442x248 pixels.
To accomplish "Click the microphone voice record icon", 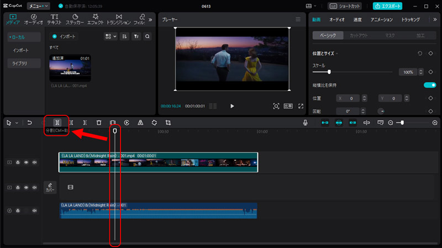I will [305, 122].
